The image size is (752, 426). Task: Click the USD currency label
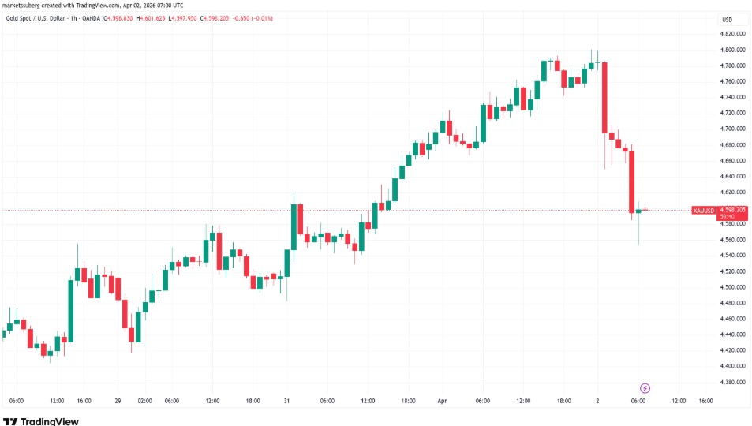[727, 19]
